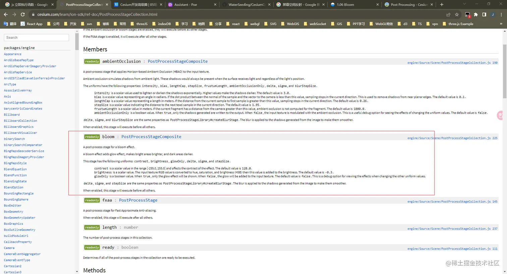Open BlendingState in the sidebar
Viewport: 507px width, 274px height.
click(15, 181)
